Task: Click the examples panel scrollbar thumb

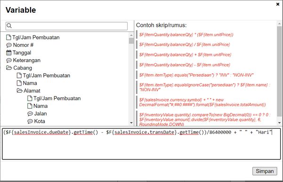Action: coord(279,71)
